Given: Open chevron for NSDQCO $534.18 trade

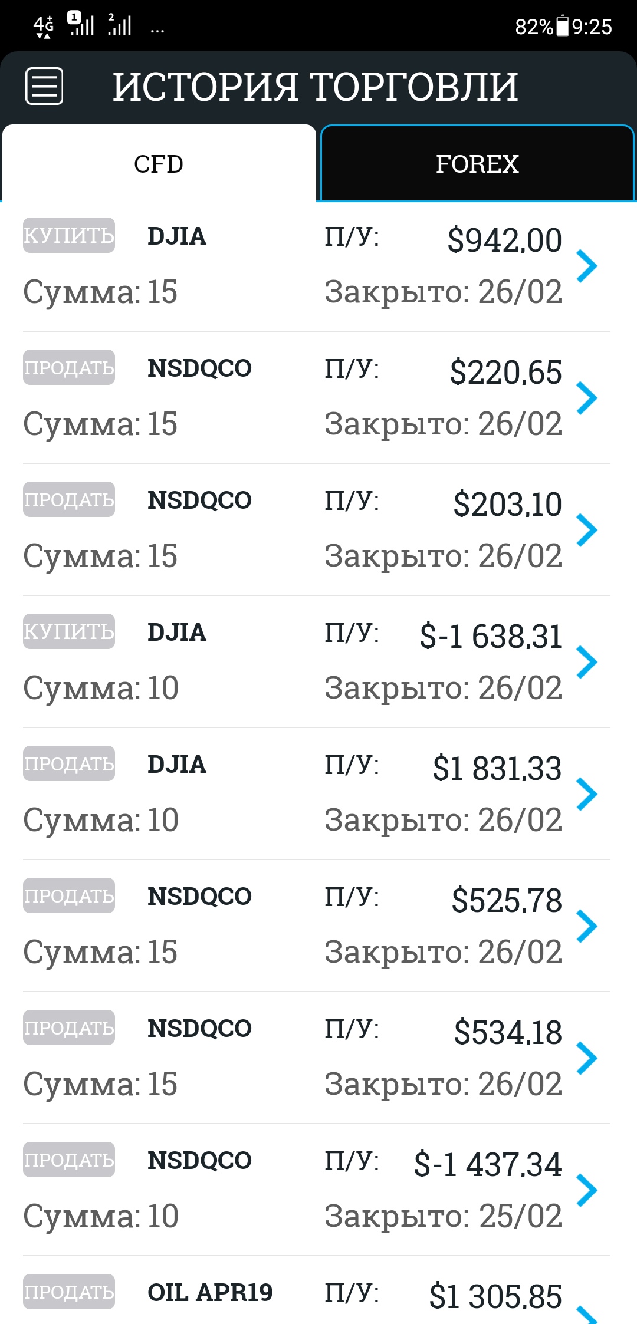Looking at the screenshot, I should pyautogui.click(x=587, y=1058).
